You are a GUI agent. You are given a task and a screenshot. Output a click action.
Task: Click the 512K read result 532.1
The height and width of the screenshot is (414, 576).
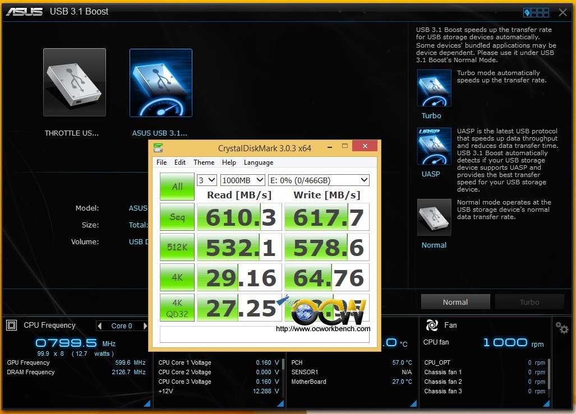239,247
